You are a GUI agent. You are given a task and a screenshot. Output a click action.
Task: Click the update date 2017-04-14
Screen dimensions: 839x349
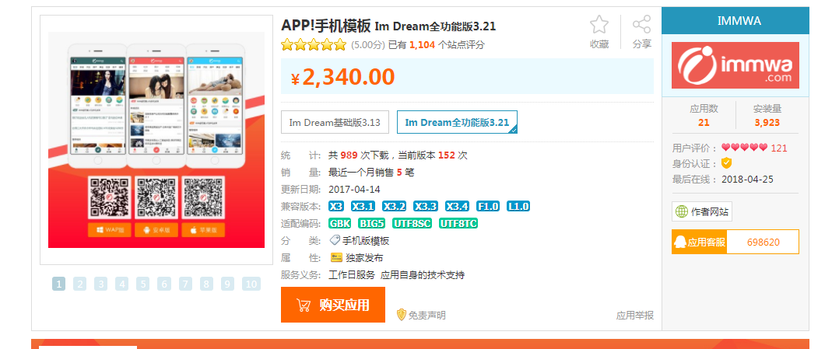tap(354, 189)
